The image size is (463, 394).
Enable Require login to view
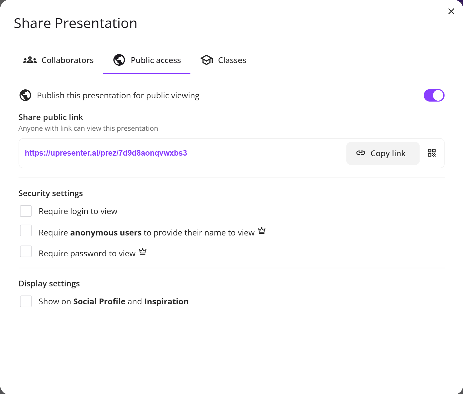pyautogui.click(x=26, y=211)
